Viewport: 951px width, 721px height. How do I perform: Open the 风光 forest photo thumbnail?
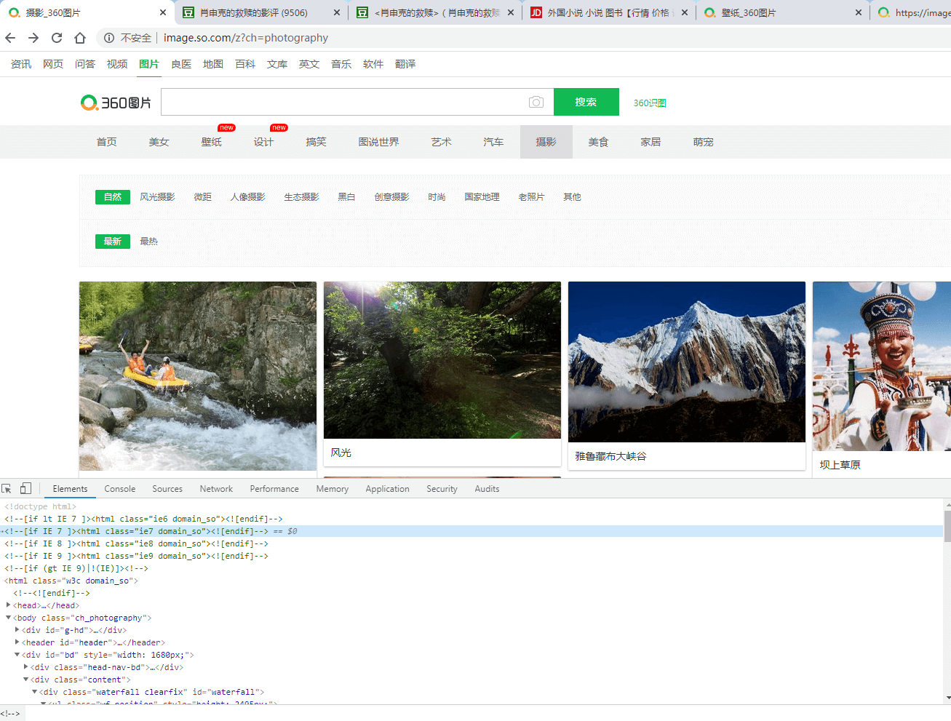pos(442,360)
